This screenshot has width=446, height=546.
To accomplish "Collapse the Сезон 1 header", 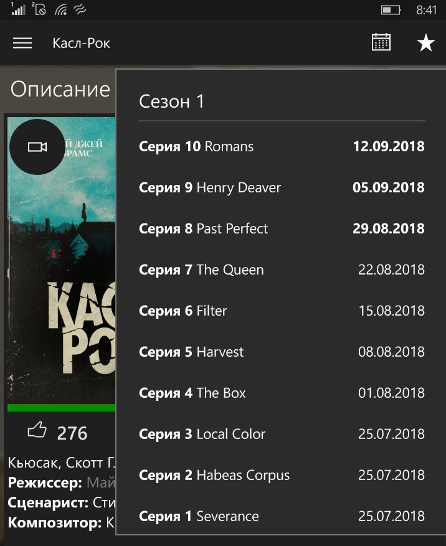I will (x=282, y=101).
